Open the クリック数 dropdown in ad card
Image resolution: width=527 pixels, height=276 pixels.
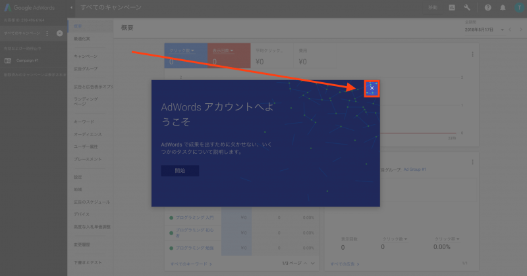395,239
